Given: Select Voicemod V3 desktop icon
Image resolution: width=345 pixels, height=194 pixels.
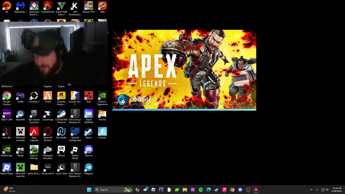Looking at the screenshot, I should [48, 169].
